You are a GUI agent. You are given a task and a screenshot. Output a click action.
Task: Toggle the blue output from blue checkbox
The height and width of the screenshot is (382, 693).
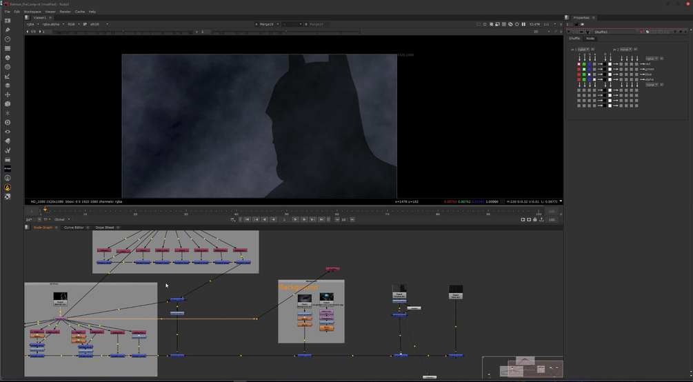(589, 74)
